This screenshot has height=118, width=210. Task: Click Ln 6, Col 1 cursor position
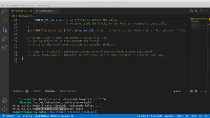tap(150, 116)
